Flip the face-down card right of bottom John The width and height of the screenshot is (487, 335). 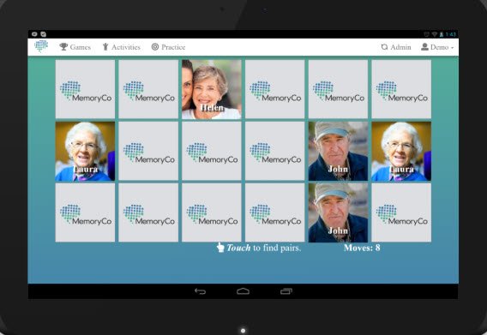pos(401,212)
